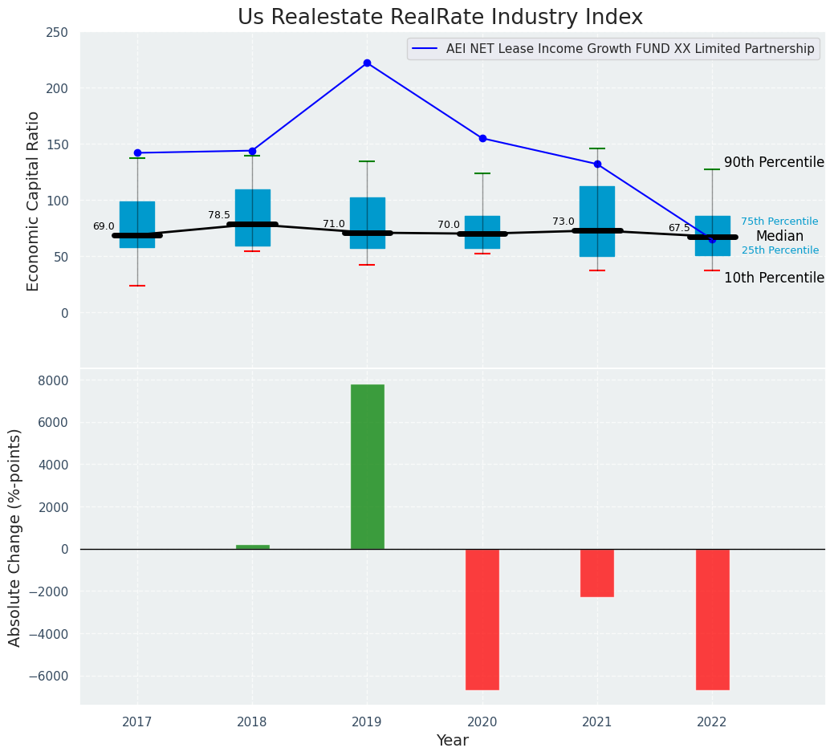The image size is (834, 756).
Task: Click the 2019 peak point on blue line
Action: pyautogui.click(x=367, y=63)
